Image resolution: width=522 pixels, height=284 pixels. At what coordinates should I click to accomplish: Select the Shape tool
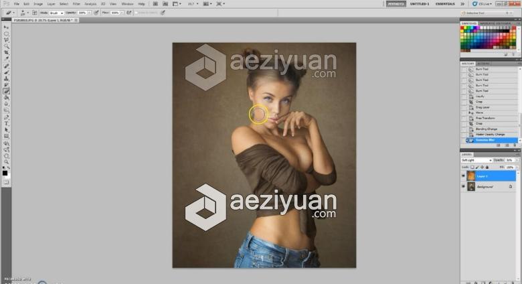[x=6, y=137]
